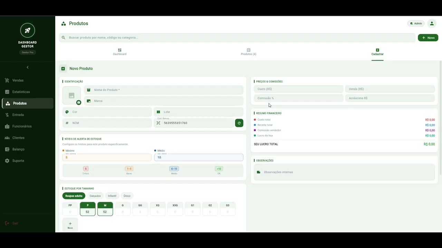Select the Calçados size category
Image resolution: width=442 pixels, height=248 pixels.
95,196
